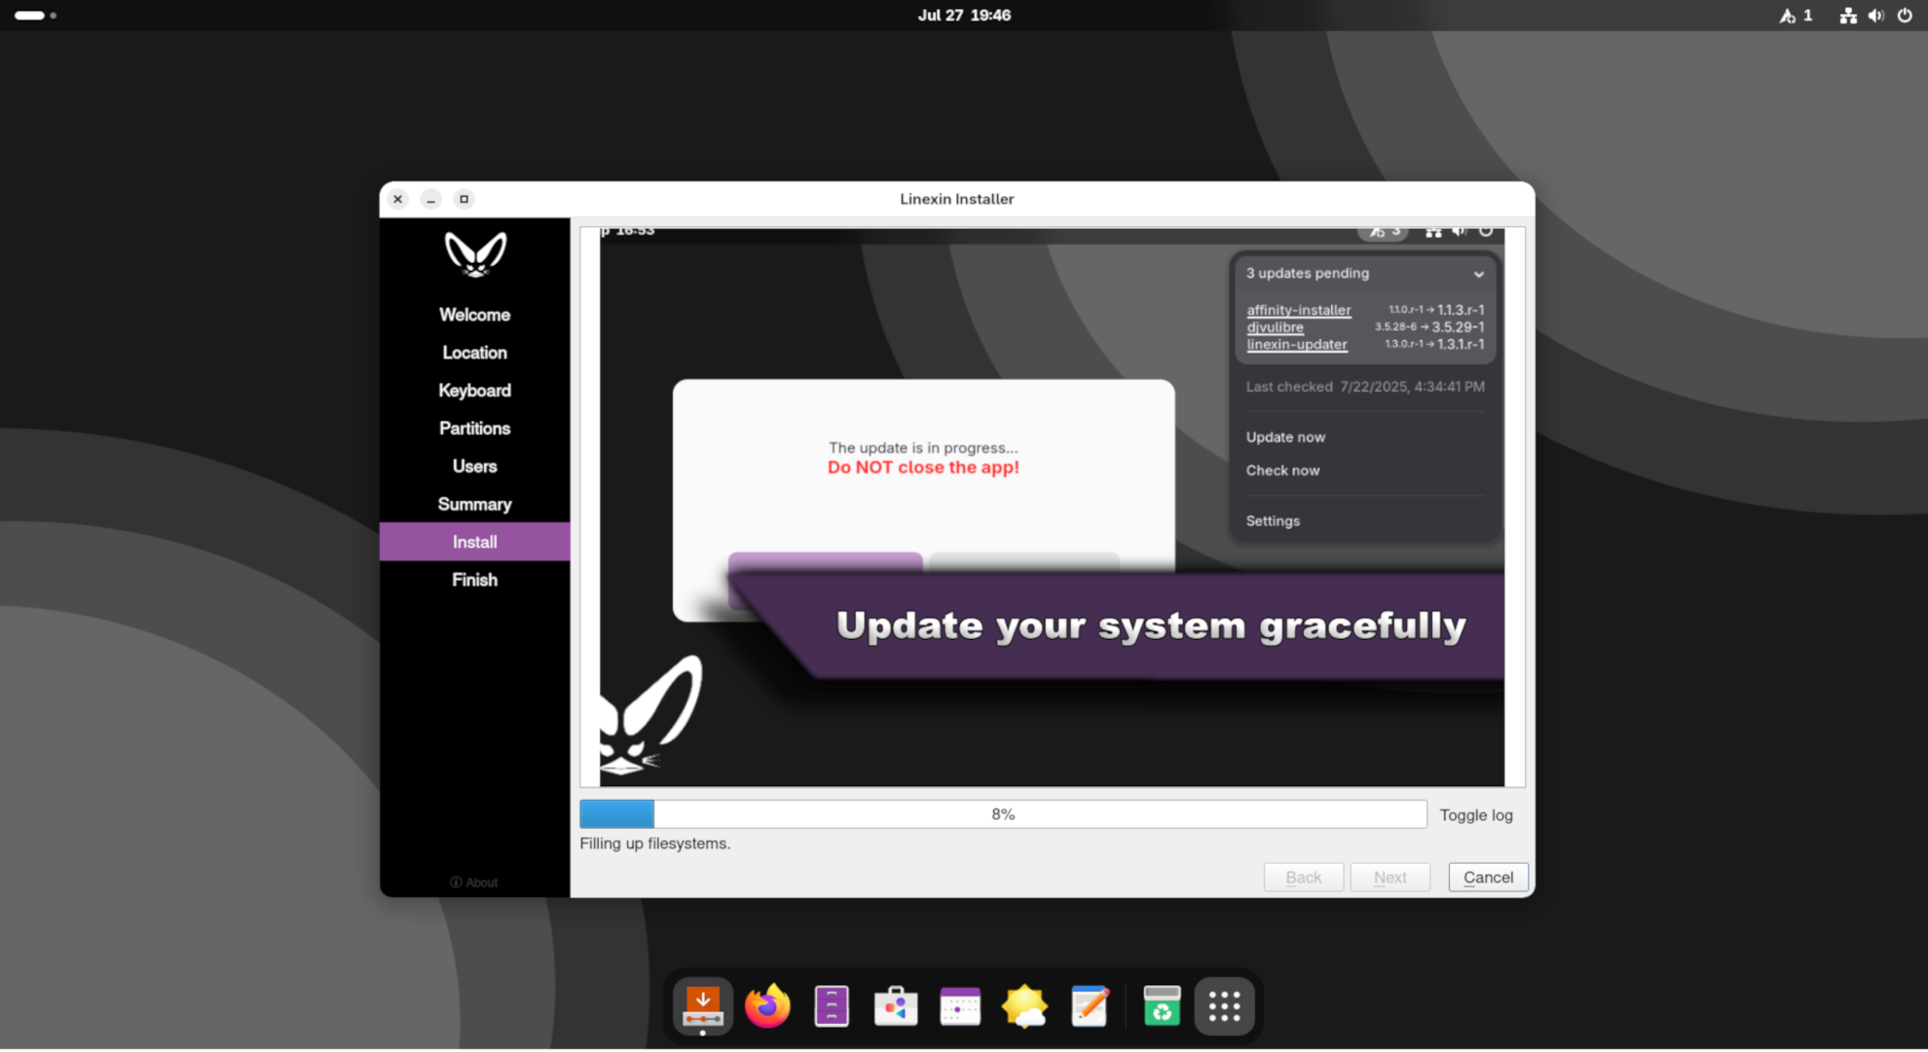Show all applications grid
1928x1052 pixels.
[x=1224, y=1006]
